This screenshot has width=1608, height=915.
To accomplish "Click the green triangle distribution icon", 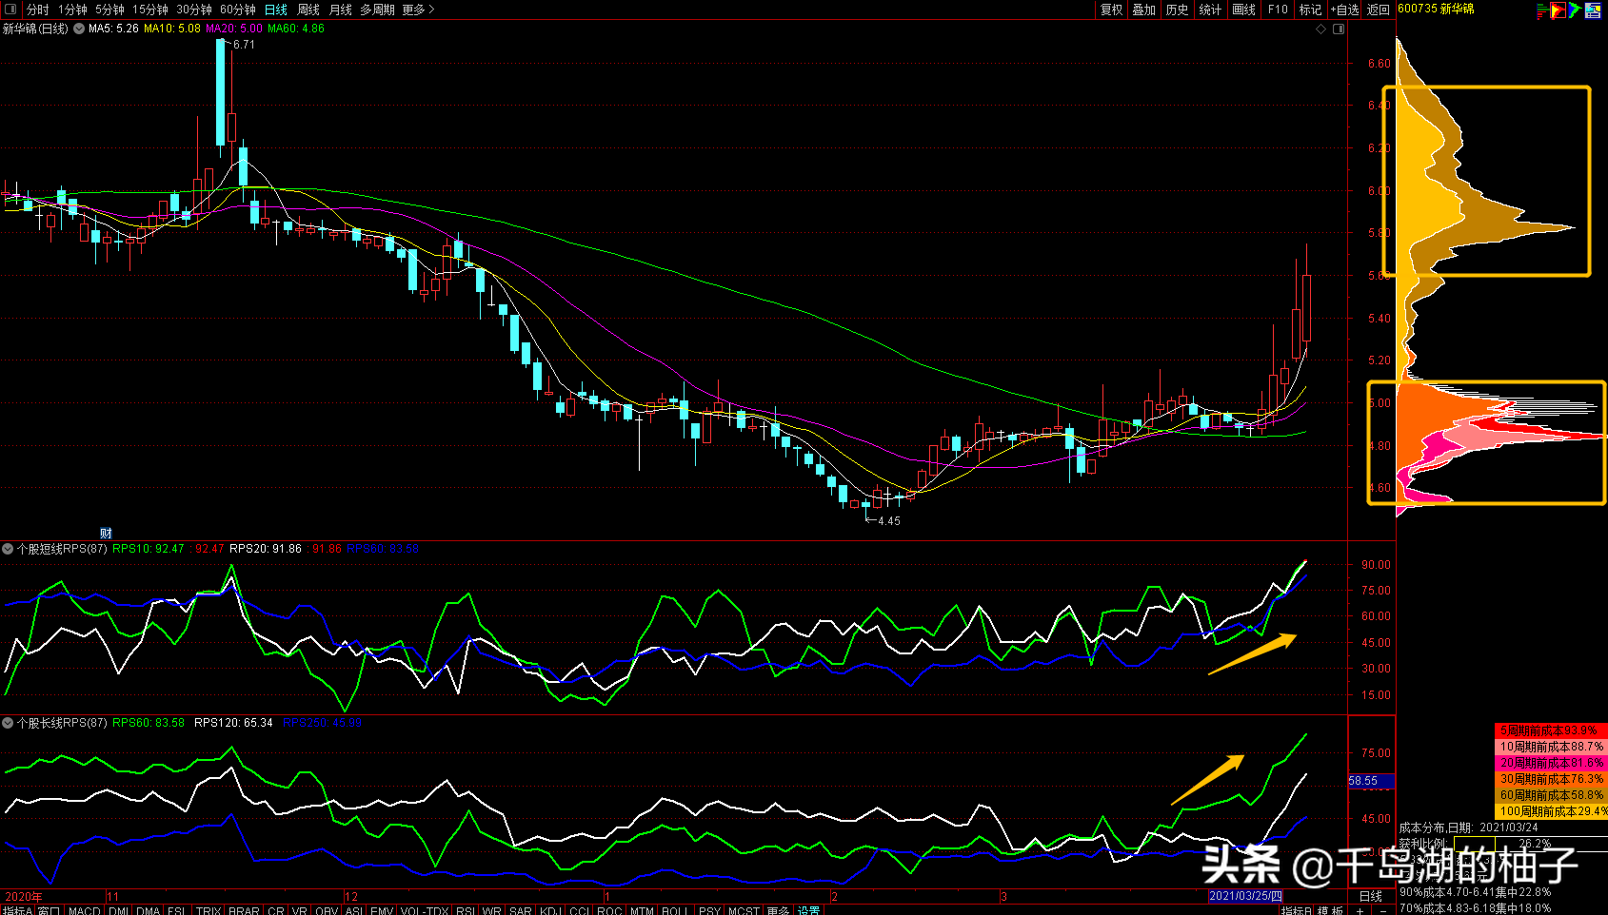I will point(1576,10).
